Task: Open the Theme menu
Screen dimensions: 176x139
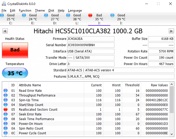Action: (40, 10)
